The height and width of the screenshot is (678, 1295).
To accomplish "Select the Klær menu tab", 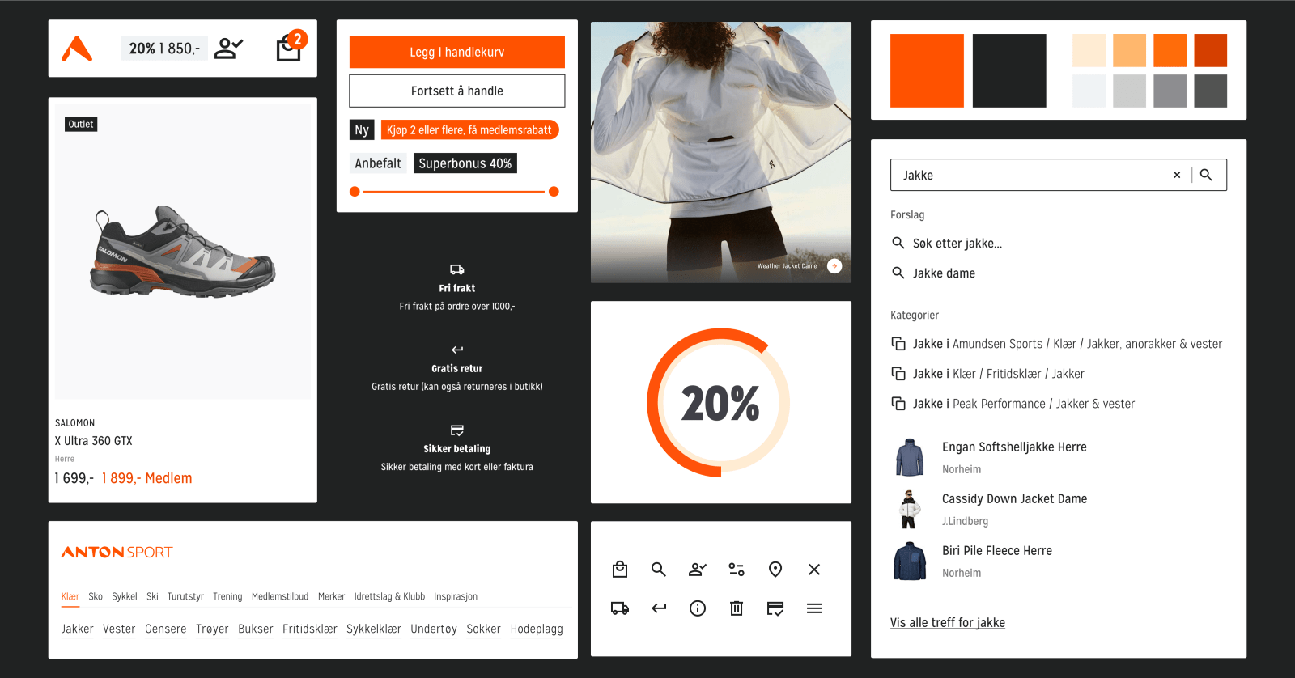I will (x=70, y=596).
